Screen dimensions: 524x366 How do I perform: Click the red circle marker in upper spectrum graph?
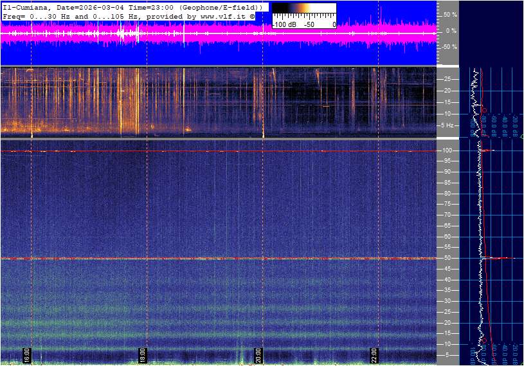[483, 110]
